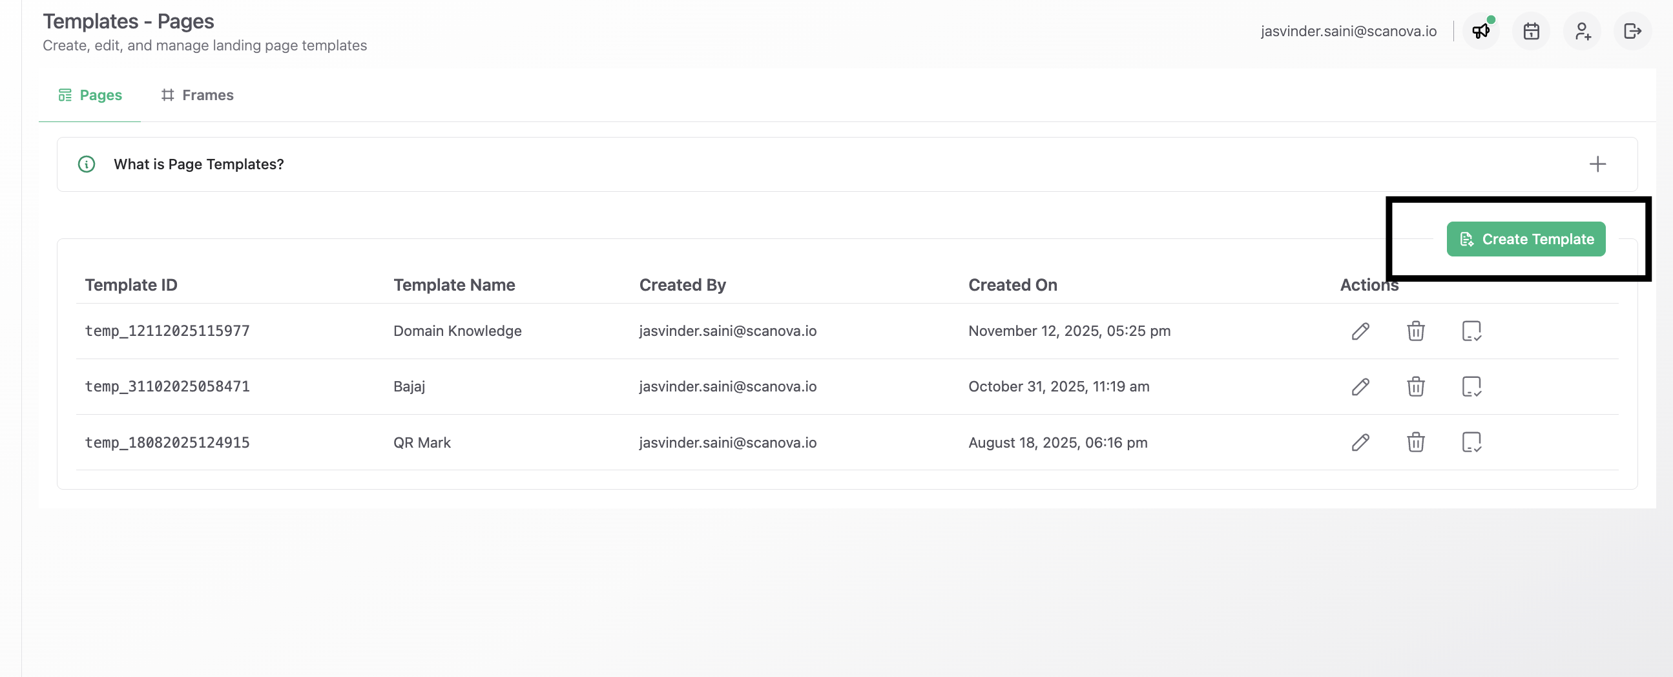Image resolution: width=1673 pixels, height=677 pixels.
Task: Click the Templates - Pages page title
Action: [128, 21]
